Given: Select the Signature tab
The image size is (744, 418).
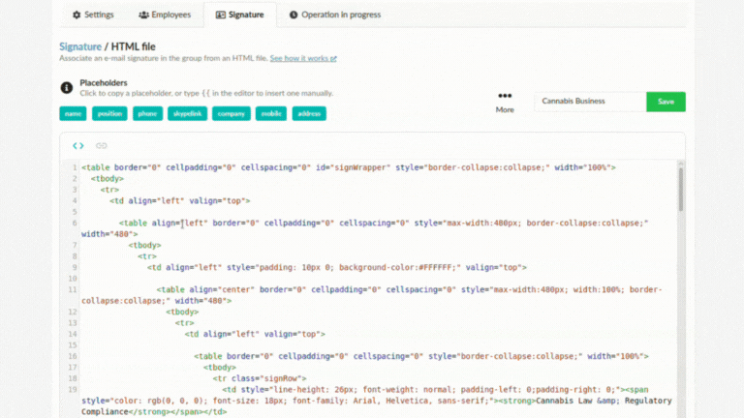Looking at the screenshot, I should tap(239, 15).
